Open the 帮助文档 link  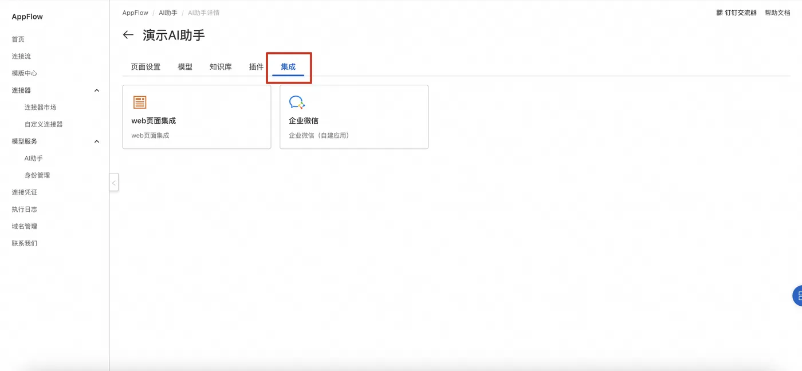click(777, 13)
